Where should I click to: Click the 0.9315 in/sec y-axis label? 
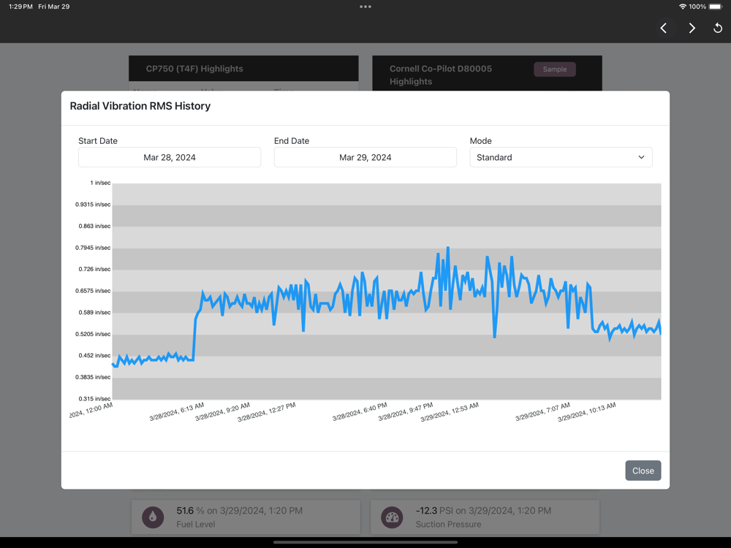[93, 204]
